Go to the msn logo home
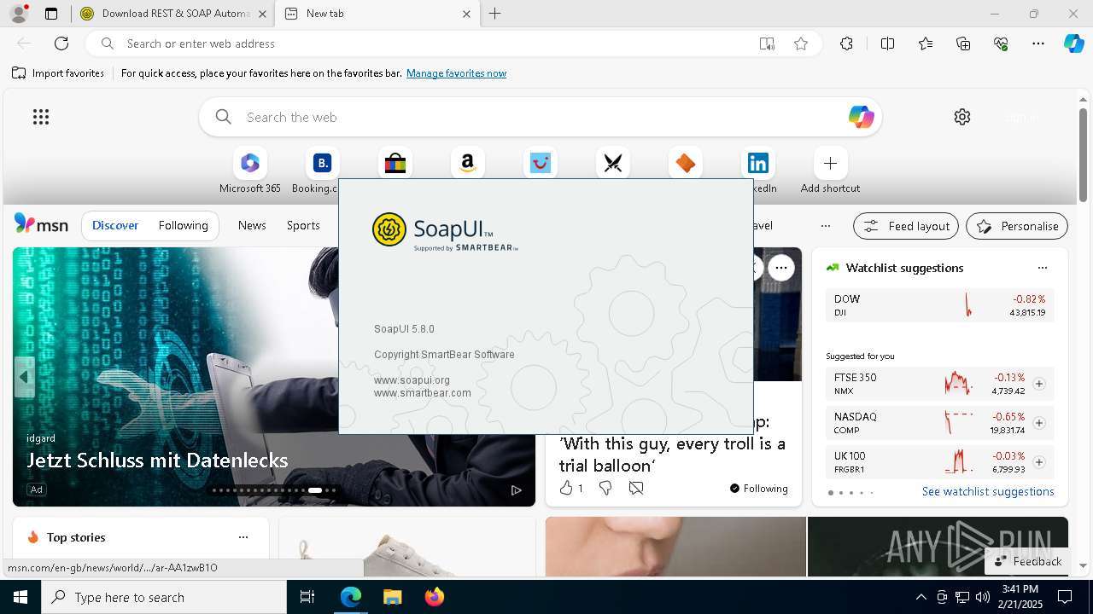The width and height of the screenshot is (1093, 614). (41, 224)
